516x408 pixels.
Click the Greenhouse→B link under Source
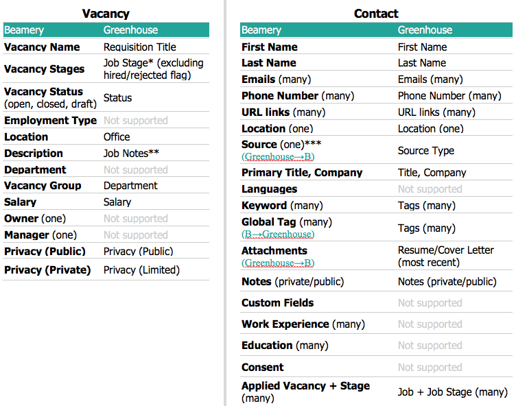pos(278,156)
